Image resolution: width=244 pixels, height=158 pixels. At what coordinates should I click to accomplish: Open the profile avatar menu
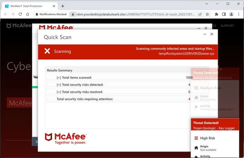(x=231, y=14)
